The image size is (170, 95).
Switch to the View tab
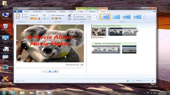[x=71, y=12]
